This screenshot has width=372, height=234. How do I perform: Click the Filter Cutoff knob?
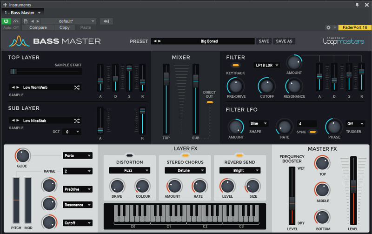(x=266, y=86)
